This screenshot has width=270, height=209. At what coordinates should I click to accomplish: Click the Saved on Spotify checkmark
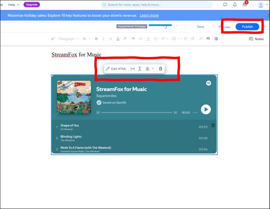pyautogui.click(x=99, y=102)
